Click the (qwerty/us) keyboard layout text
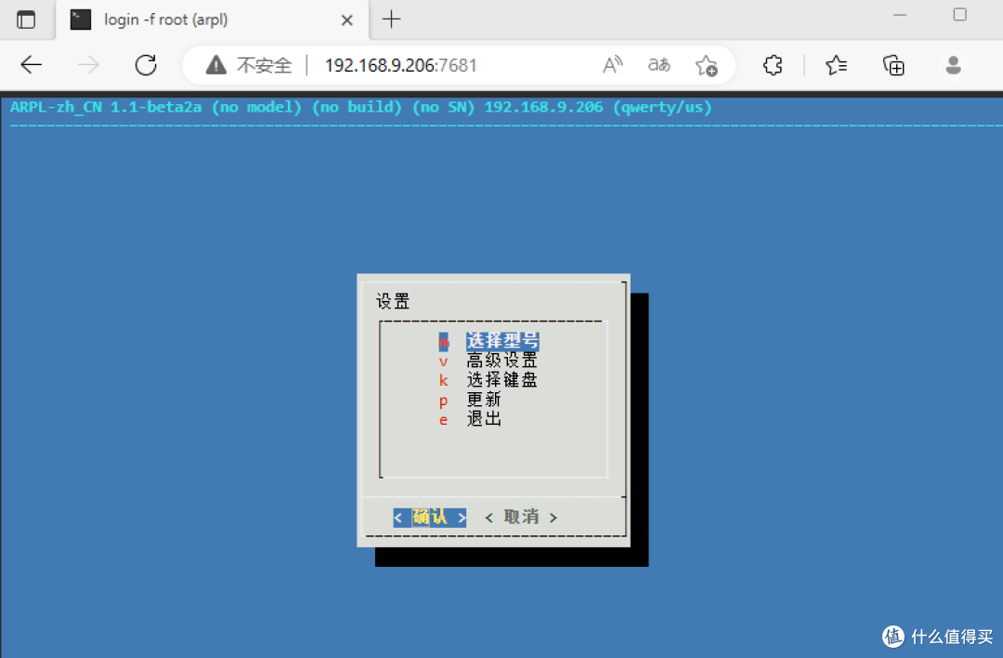Image resolution: width=1003 pixels, height=658 pixels. [x=662, y=107]
